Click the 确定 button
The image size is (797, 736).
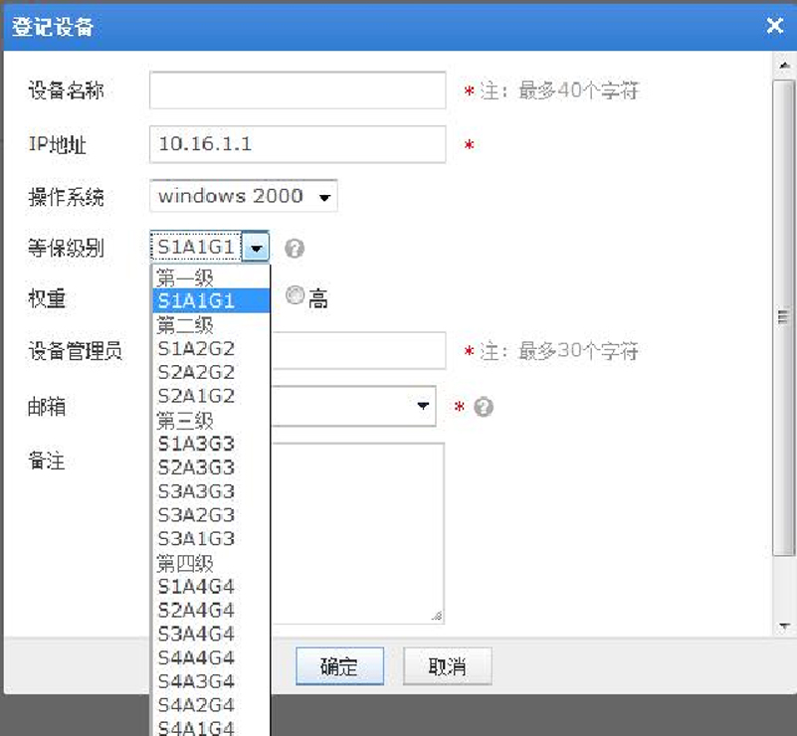pyautogui.click(x=339, y=666)
